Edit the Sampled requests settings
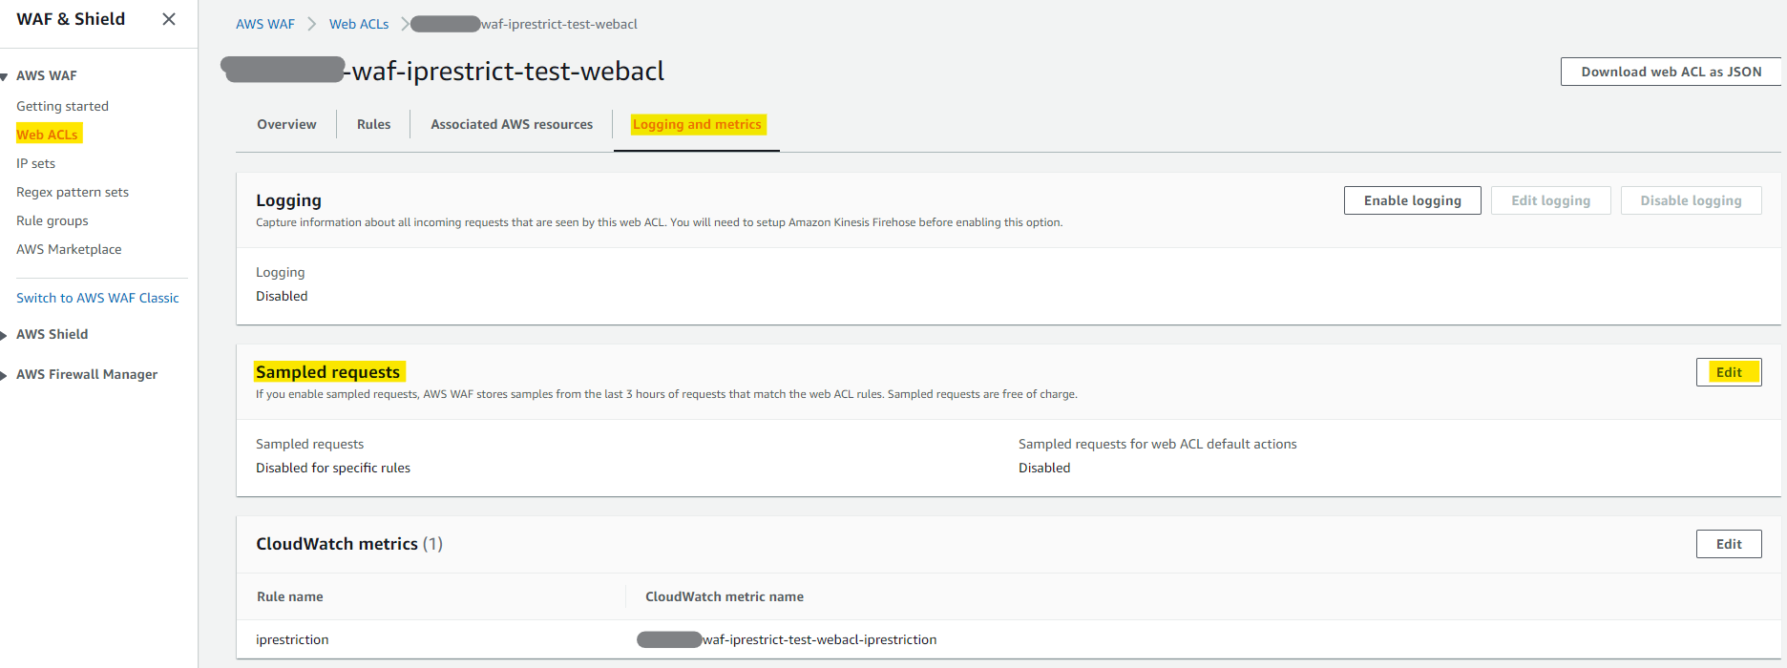This screenshot has height=668, width=1787. tap(1729, 372)
